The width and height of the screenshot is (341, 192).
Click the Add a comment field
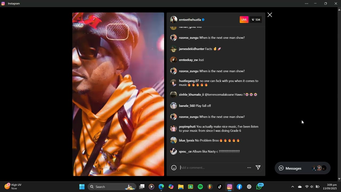coord(212,168)
